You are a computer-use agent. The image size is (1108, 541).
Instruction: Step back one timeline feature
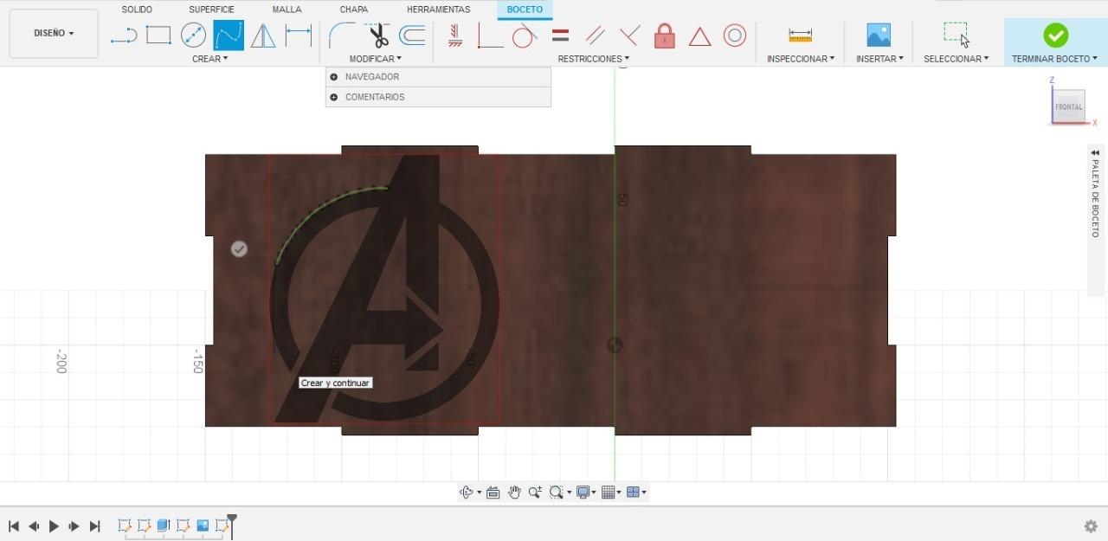click(34, 526)
